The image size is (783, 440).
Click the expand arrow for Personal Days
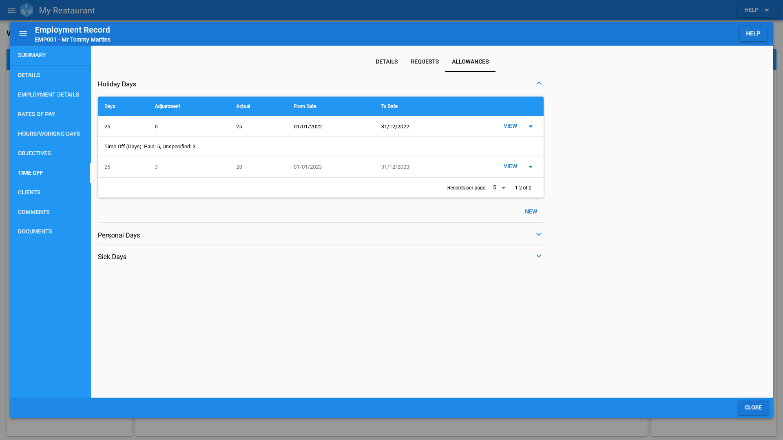click(x=538, y=234)
